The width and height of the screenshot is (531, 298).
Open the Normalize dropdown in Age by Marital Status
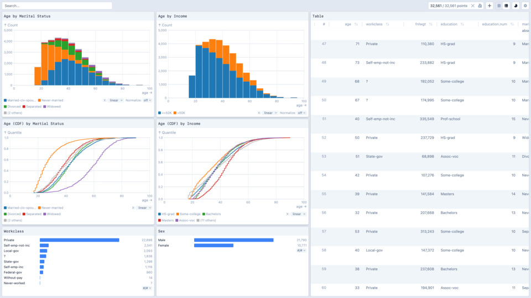[147, 100]
